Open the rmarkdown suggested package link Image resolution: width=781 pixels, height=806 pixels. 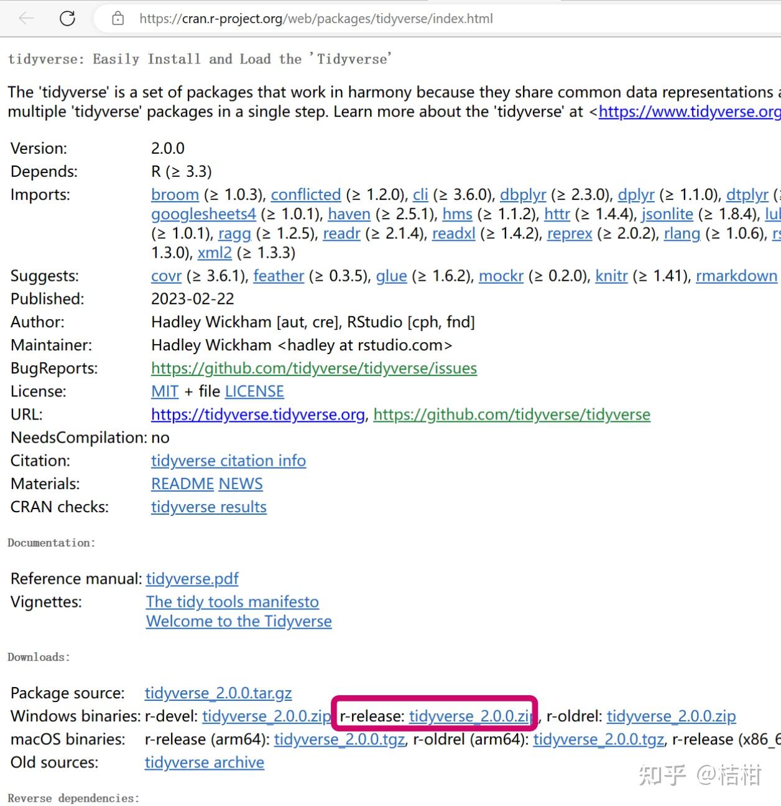pyautogui.click(x=736, y=276)
